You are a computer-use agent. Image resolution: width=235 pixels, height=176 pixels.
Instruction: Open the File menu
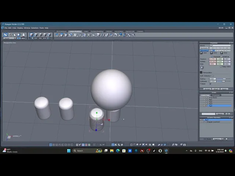[6, 28]
